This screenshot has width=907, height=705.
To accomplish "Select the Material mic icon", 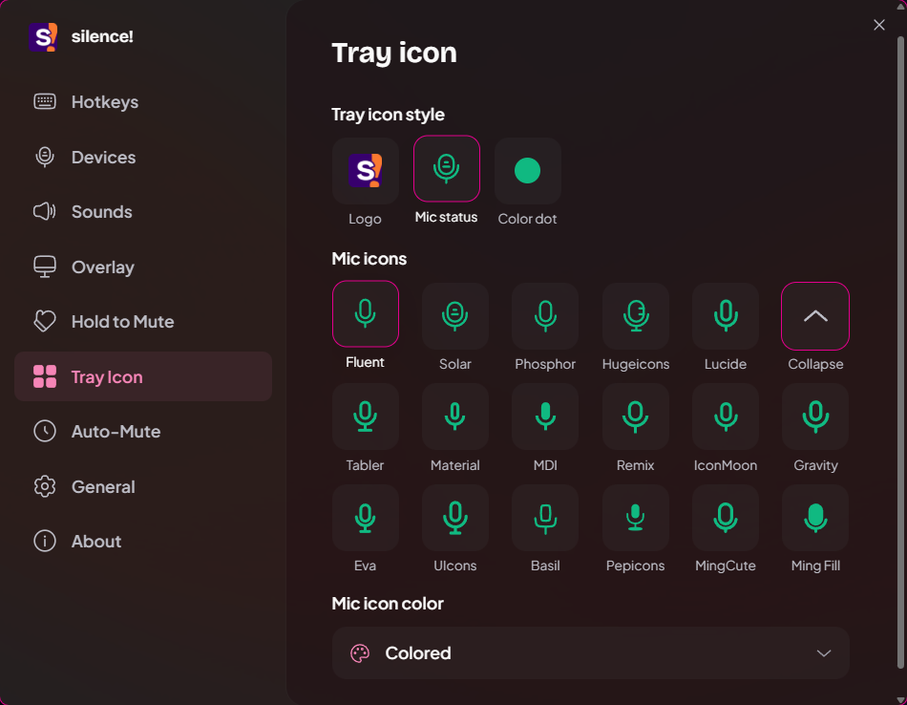I will 454,417.
